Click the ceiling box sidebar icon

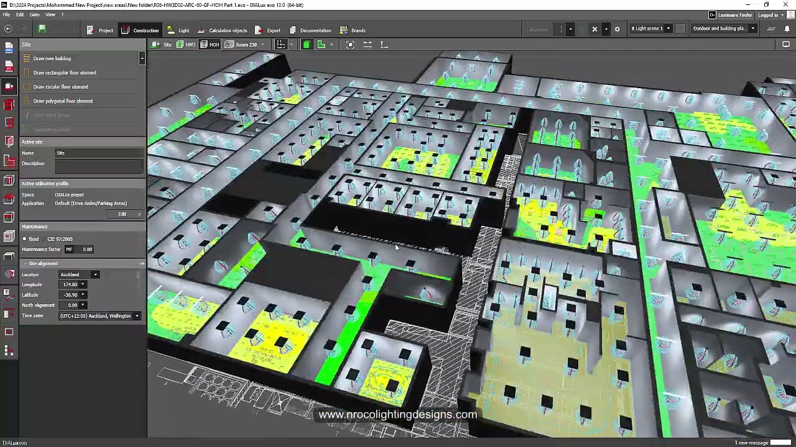[x=9, y=218]
